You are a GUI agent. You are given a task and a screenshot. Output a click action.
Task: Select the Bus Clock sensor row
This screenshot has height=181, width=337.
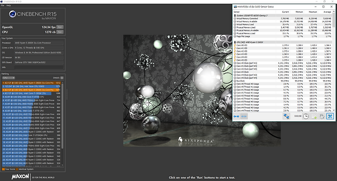pyautogui.click(x=283, y=81)
